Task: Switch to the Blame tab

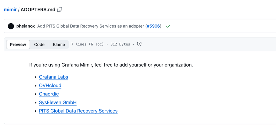Action: pyautogui.click(x=59, y=44)
